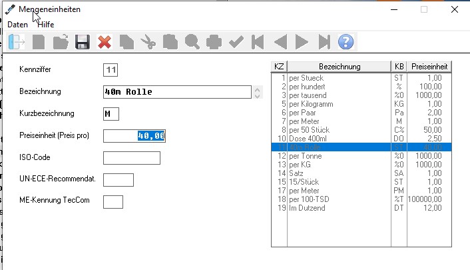Click the scissors cut icon

[x=148, y=42]
